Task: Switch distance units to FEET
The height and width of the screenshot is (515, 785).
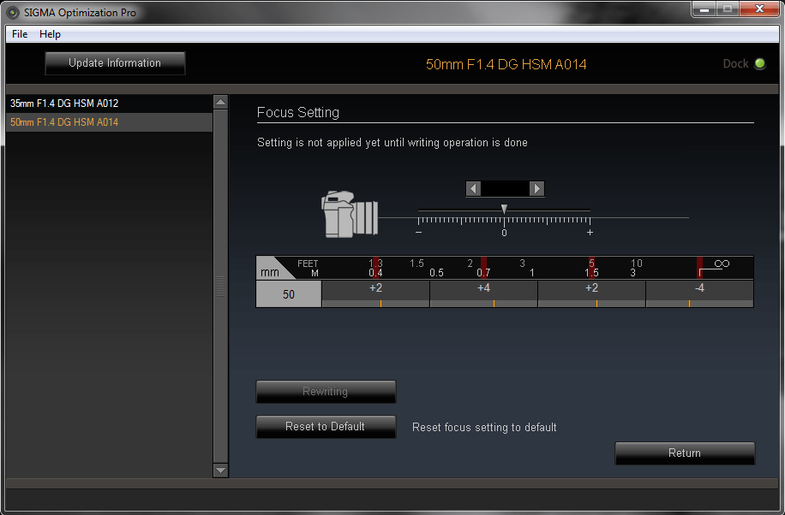Action: 308,263
